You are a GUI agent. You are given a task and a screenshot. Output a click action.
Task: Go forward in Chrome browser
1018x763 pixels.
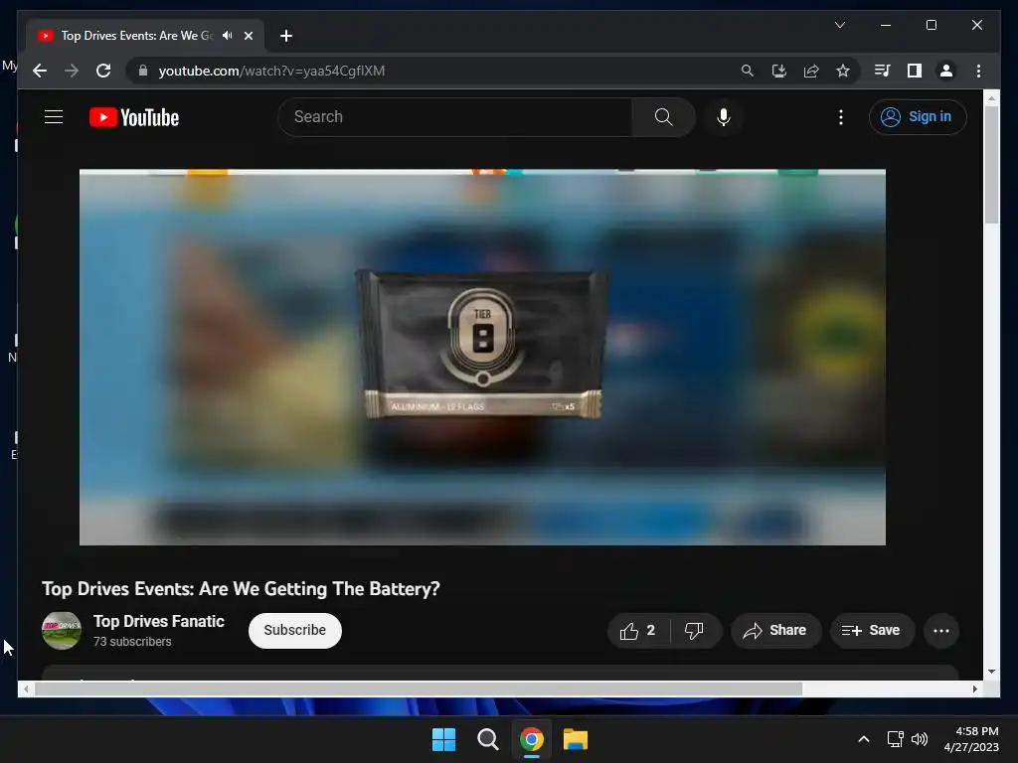(x=72, y=71)
